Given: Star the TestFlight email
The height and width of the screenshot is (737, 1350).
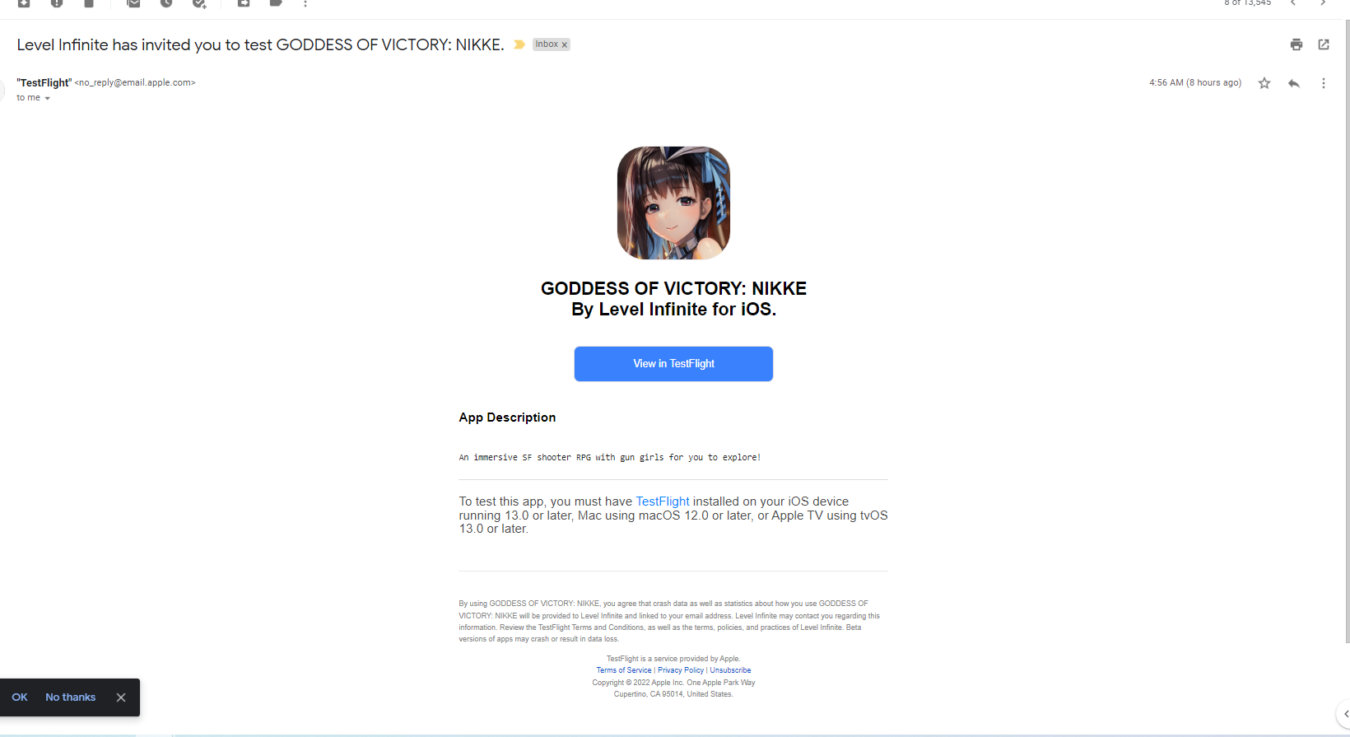Looking at the screenshot, I should (1264, 83).
